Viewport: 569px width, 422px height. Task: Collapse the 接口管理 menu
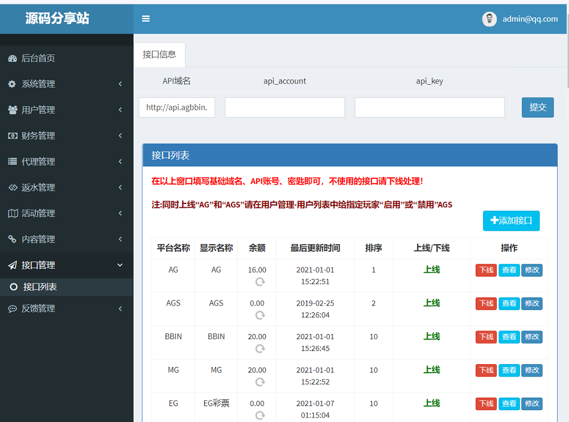click(x=67, y=265)
